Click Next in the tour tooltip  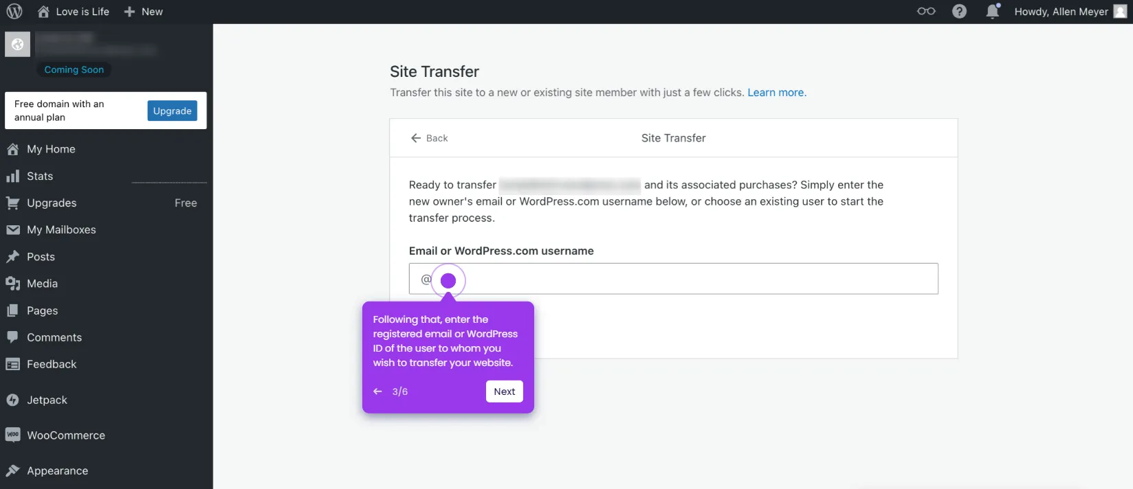[x=505, y=391]
